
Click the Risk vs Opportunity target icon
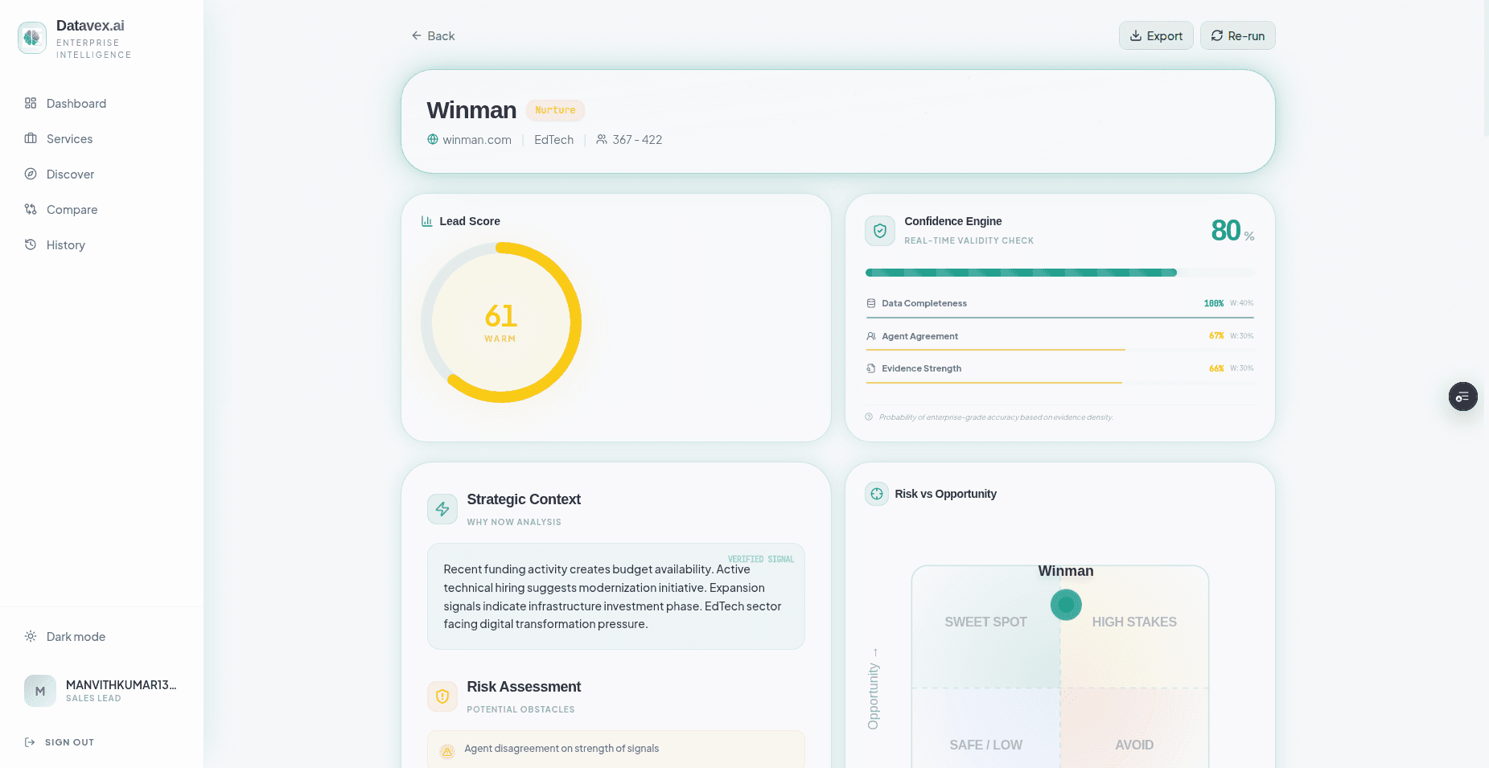click(x=877, y=494)
